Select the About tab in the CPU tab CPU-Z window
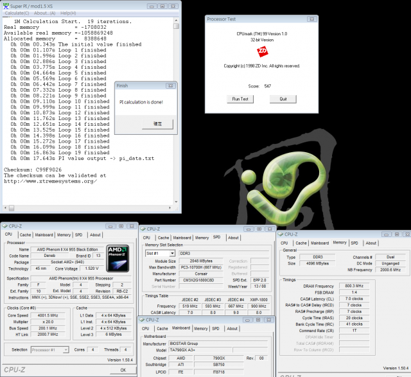 (x=95, y=235)
